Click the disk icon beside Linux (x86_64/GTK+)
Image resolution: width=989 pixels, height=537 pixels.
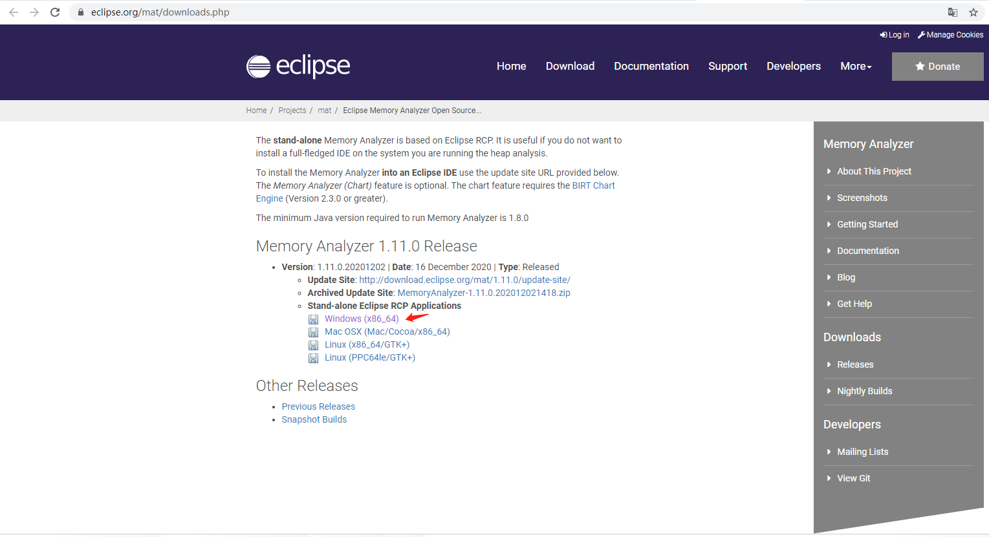point(313,345)
